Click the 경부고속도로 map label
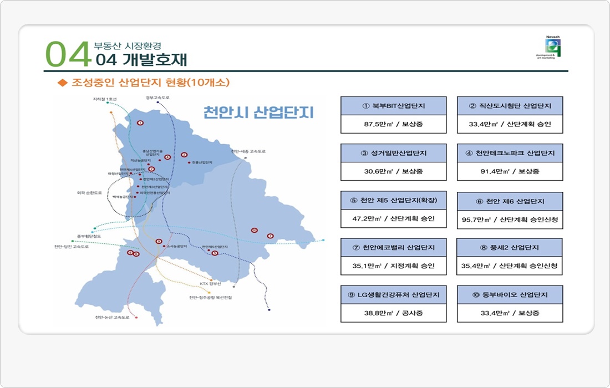610x388 pixels. click(x=157, y=98)
